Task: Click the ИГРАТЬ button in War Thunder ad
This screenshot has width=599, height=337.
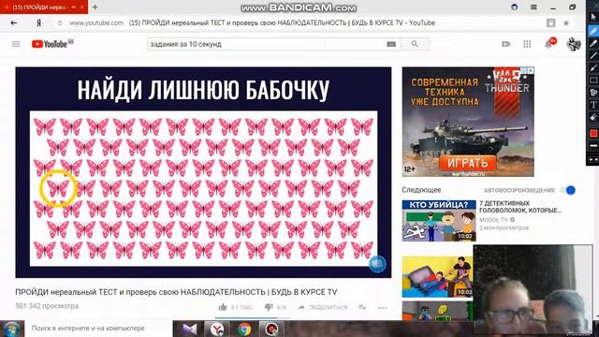Action: (468, 163)
